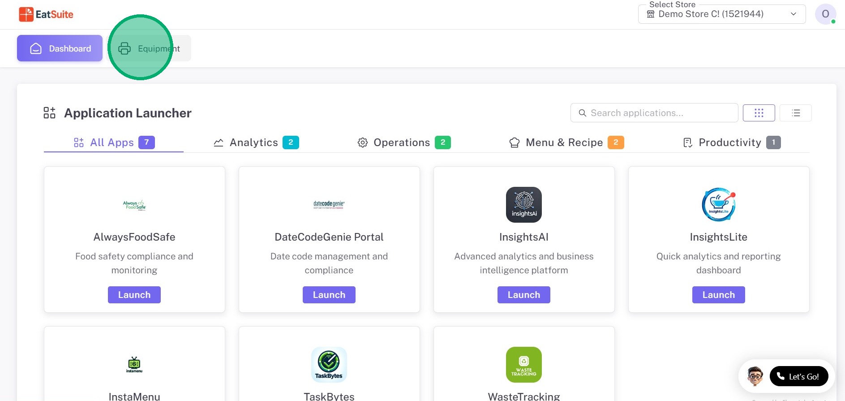845x401 pixels.
Task: Select the Productivity tab
Action: (x=732, y=142)
